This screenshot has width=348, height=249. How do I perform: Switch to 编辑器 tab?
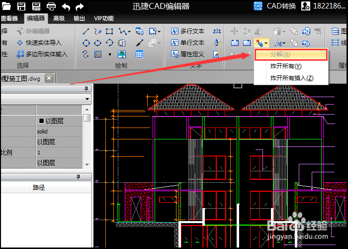[36, 18]
